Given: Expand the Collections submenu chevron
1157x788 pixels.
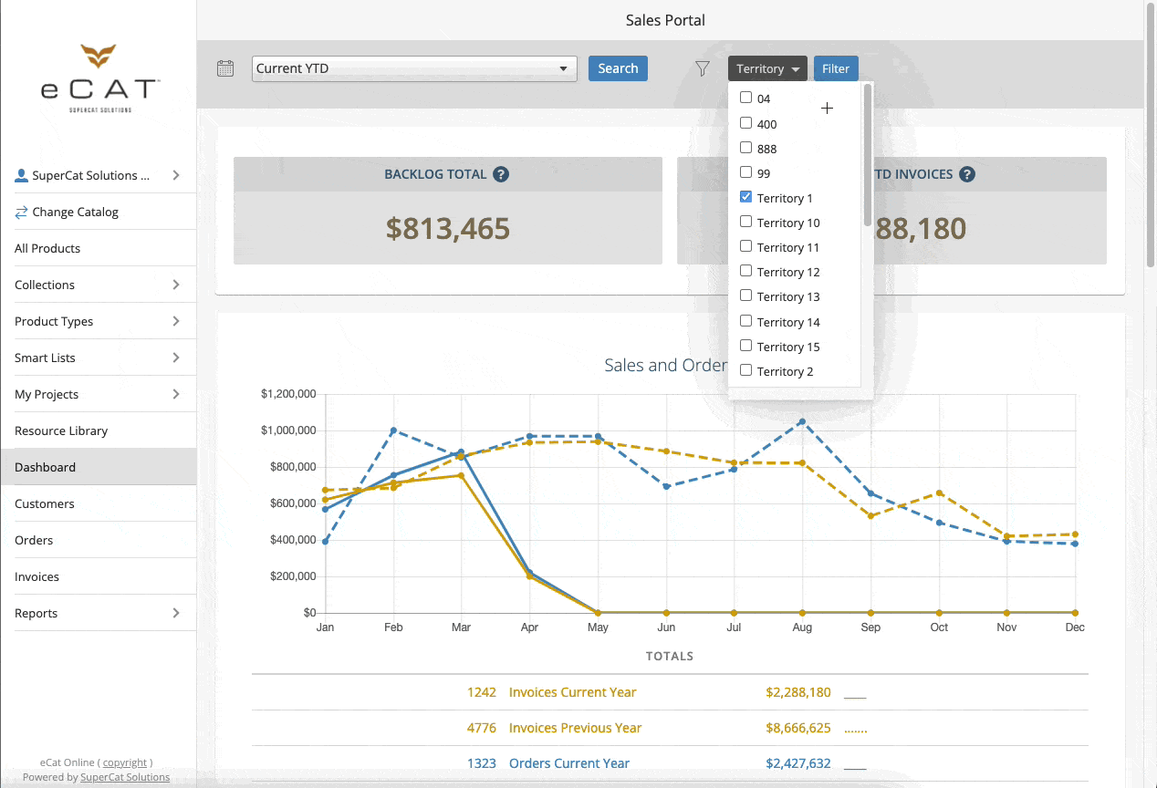Looking at the screenshot, I should (x=176, y=285).
